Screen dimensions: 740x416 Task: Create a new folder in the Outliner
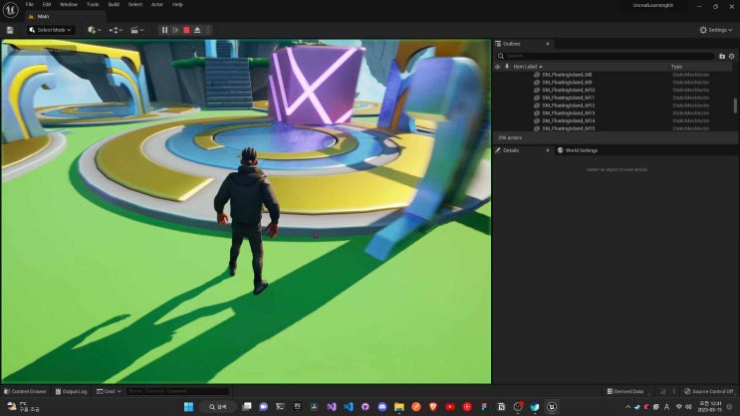tap(722, 56)
